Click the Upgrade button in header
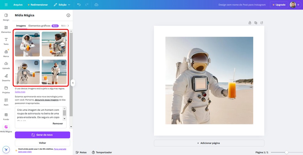Viewport: 303px width, 155px height. 279,5
